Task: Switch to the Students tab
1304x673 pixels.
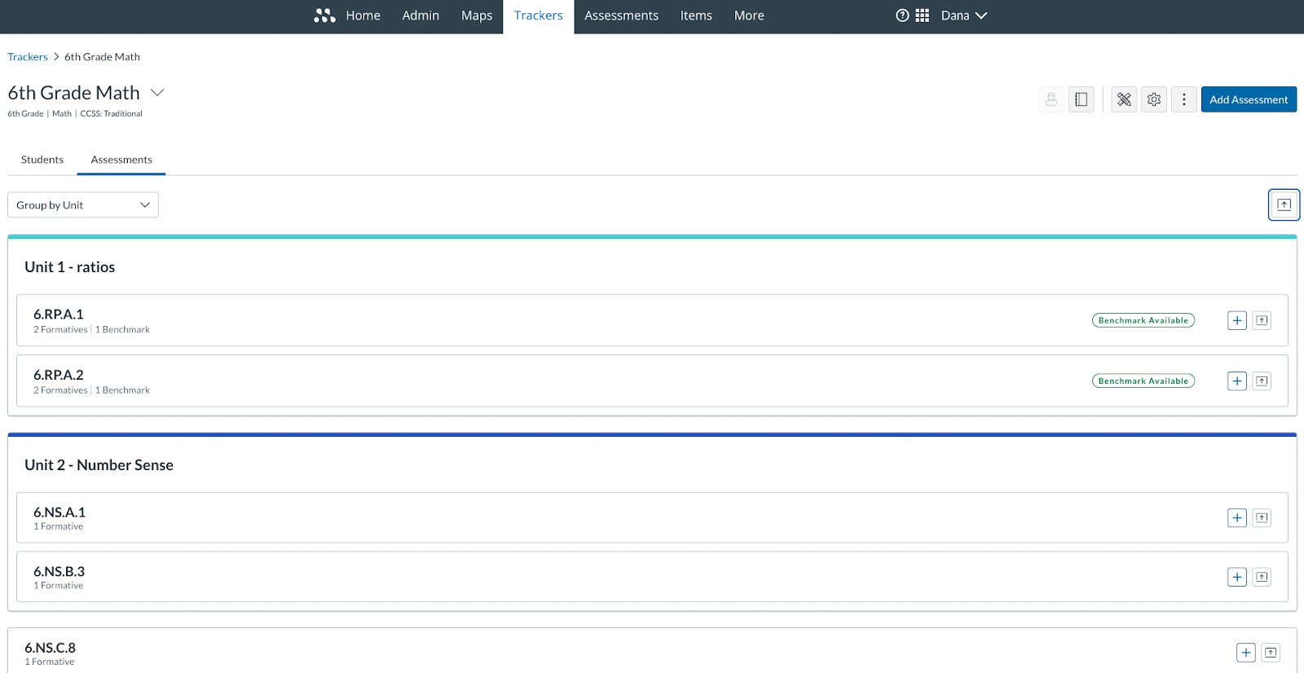Action: pos(42,160)
